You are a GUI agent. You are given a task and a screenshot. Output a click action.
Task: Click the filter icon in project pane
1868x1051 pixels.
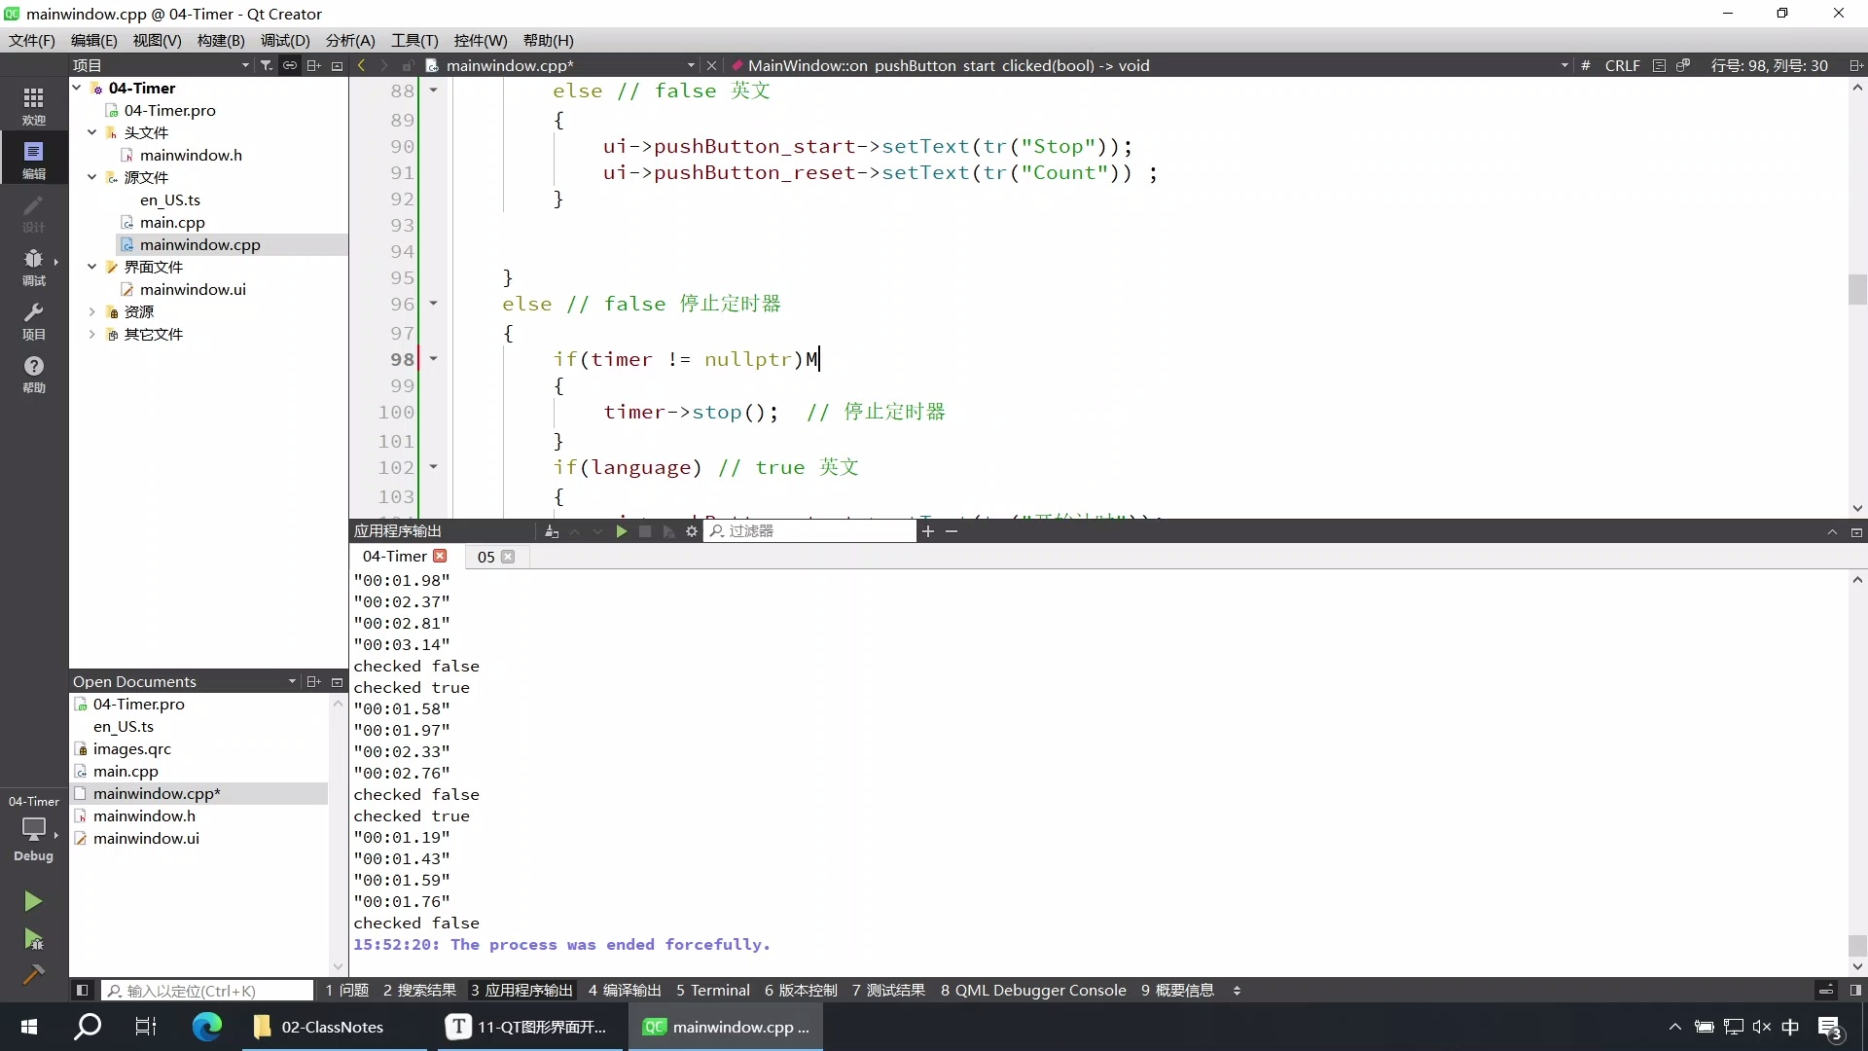266,65
